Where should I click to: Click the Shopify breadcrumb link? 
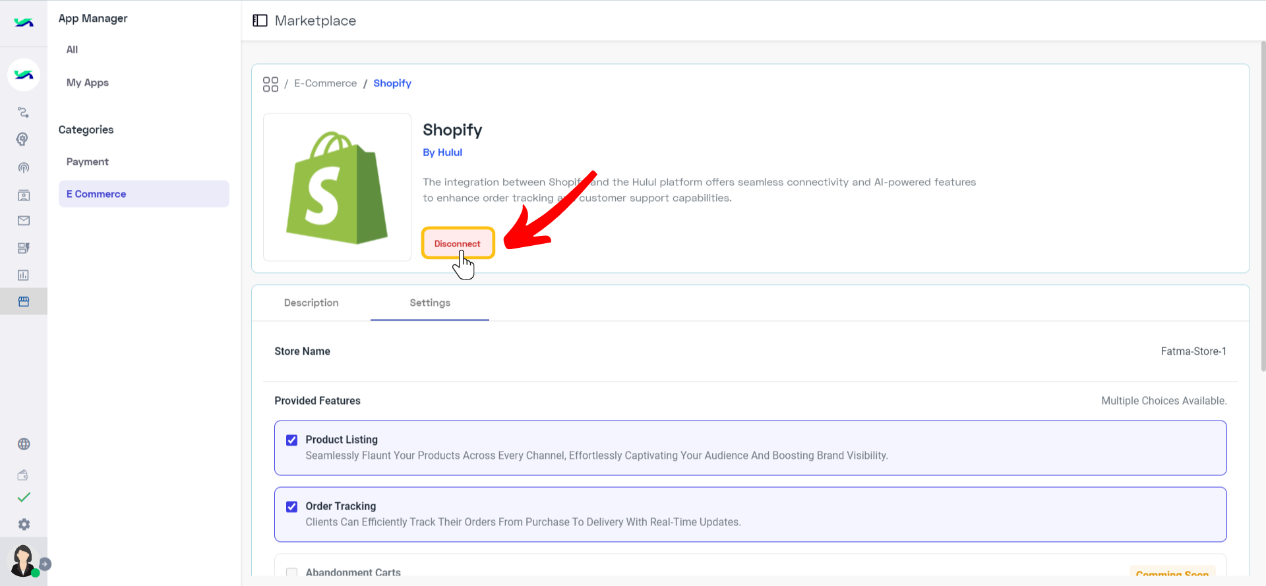click(x=392, y=83)
